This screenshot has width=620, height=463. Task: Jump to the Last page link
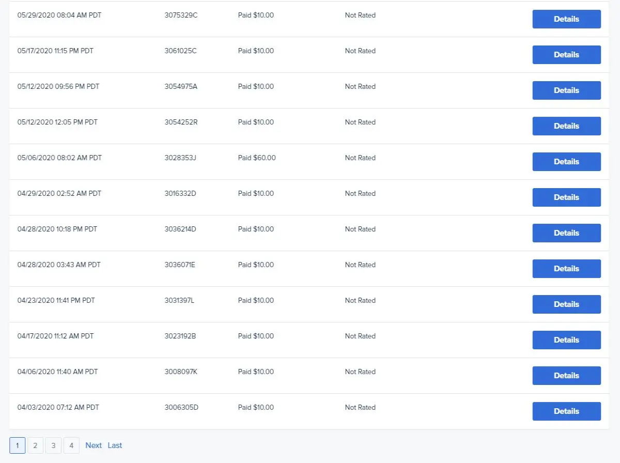pyautogui.click(x=115, y=445)
